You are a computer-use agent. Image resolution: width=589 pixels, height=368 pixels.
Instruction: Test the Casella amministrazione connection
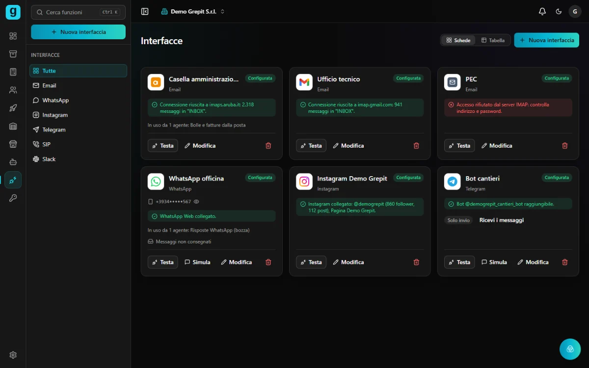tap(162, 146)
